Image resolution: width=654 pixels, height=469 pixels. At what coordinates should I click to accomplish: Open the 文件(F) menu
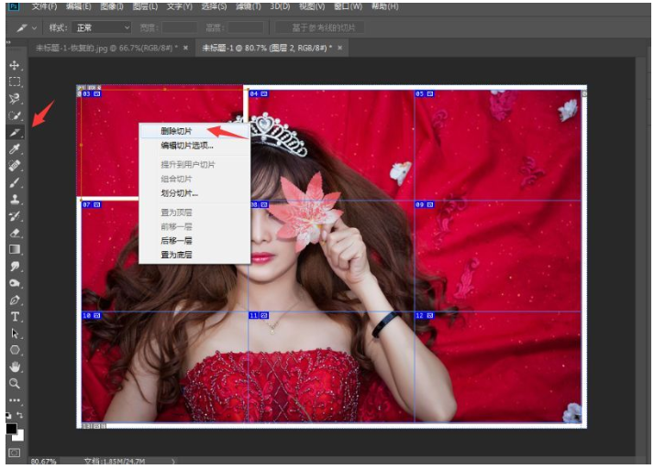45,6
